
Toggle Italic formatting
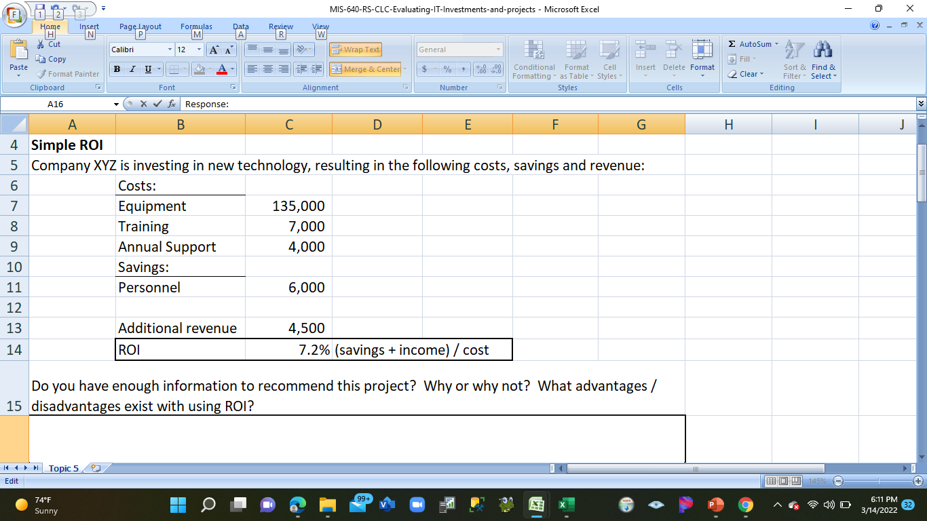[x=132, y=69]
